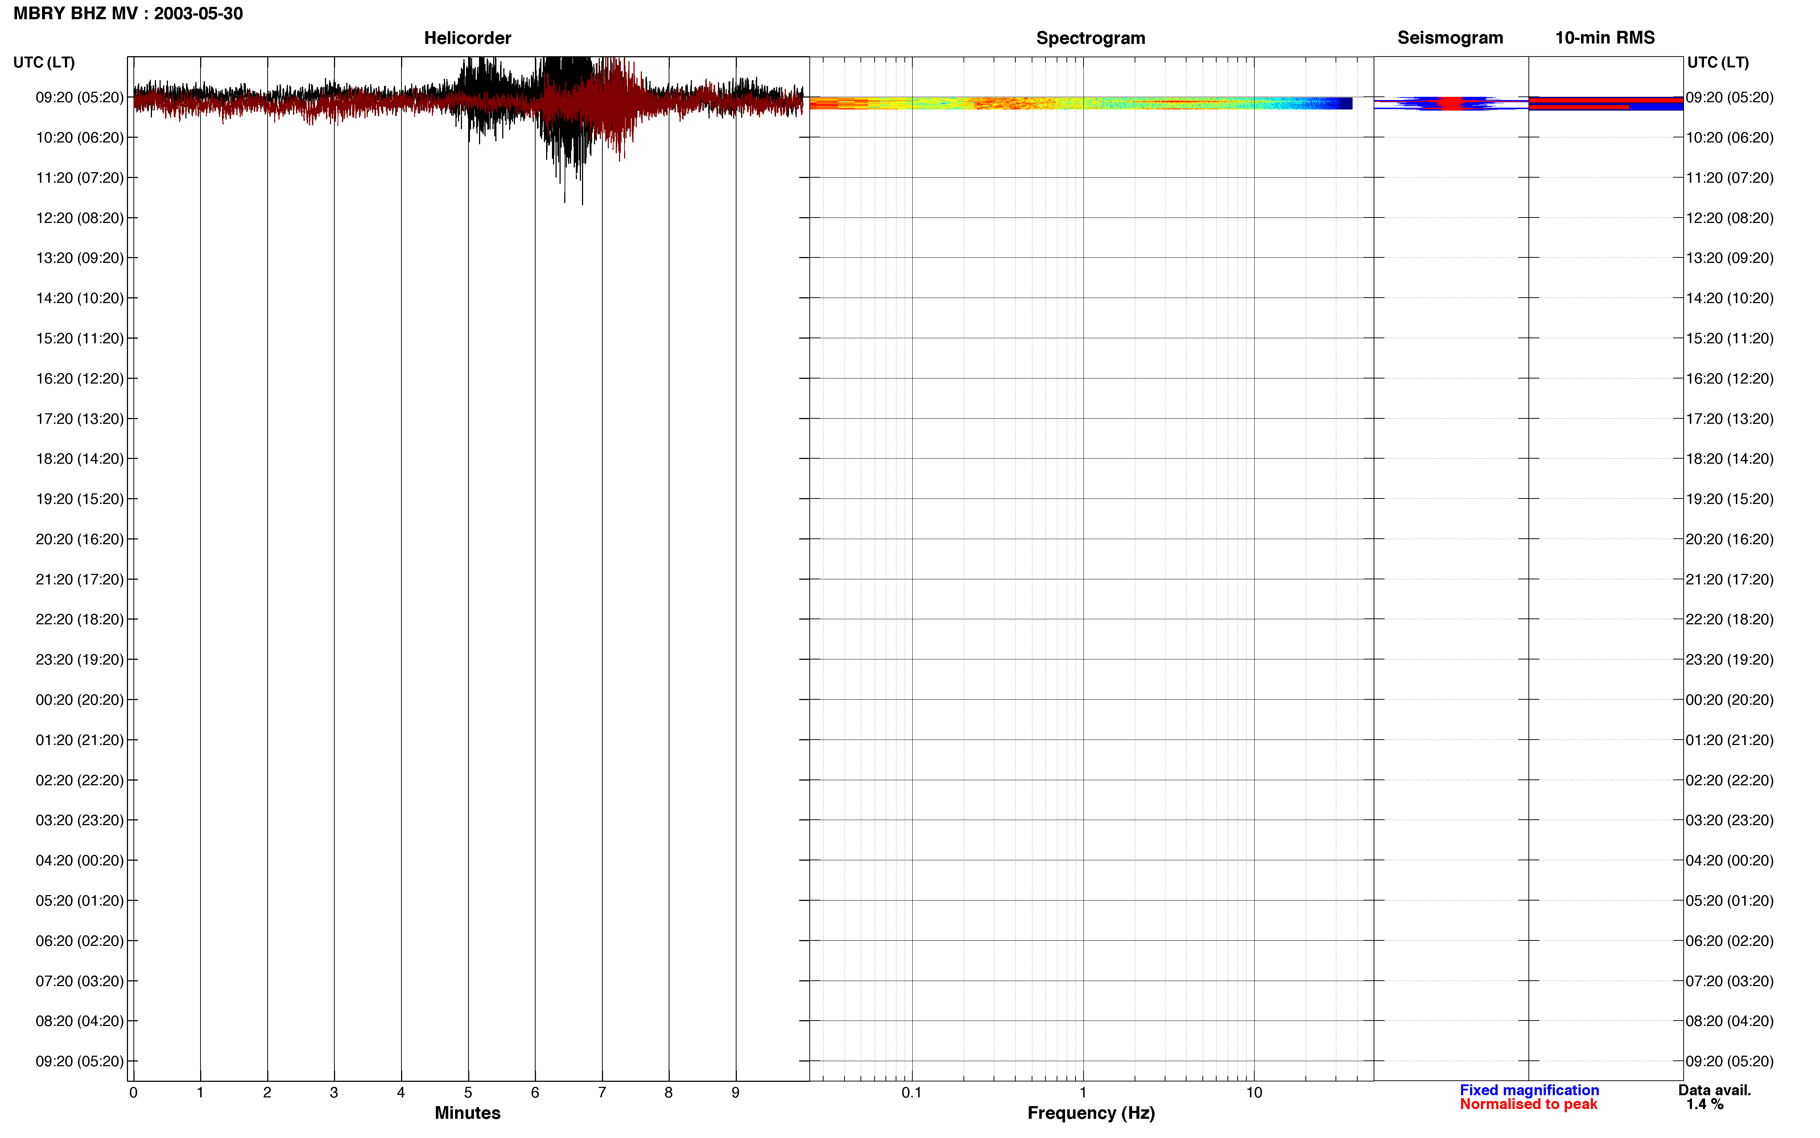Click tick 5 on the Minutes axis
The width and height of the screenshot is (1820, 1138).
click(x=468, y=1093)
